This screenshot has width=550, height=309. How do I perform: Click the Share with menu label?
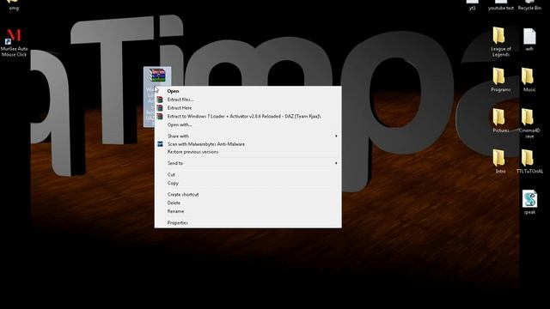[178, 136]
